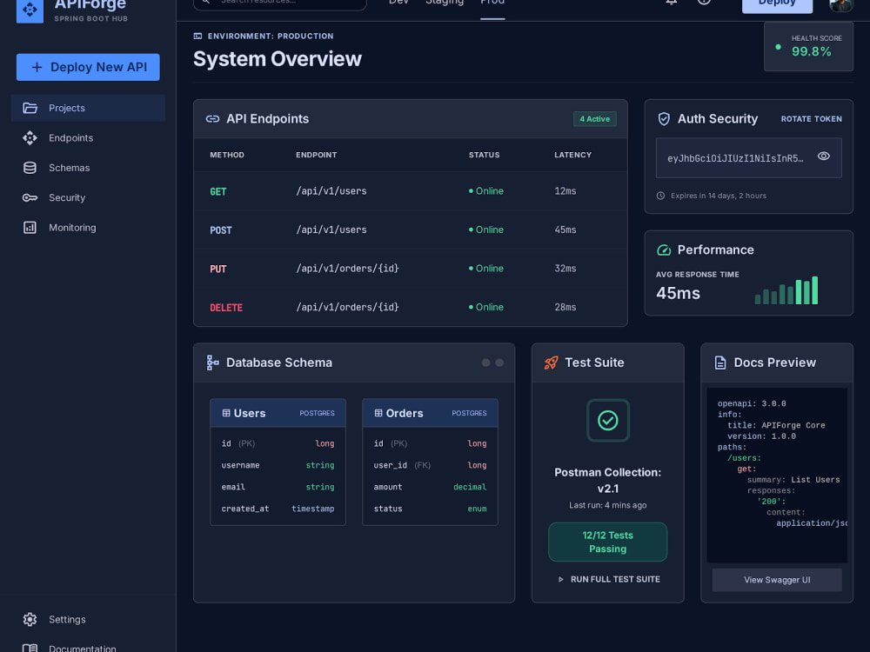Click the rocket icon beside Test Suite
The image size is (870, 652).
coord(551,363)
